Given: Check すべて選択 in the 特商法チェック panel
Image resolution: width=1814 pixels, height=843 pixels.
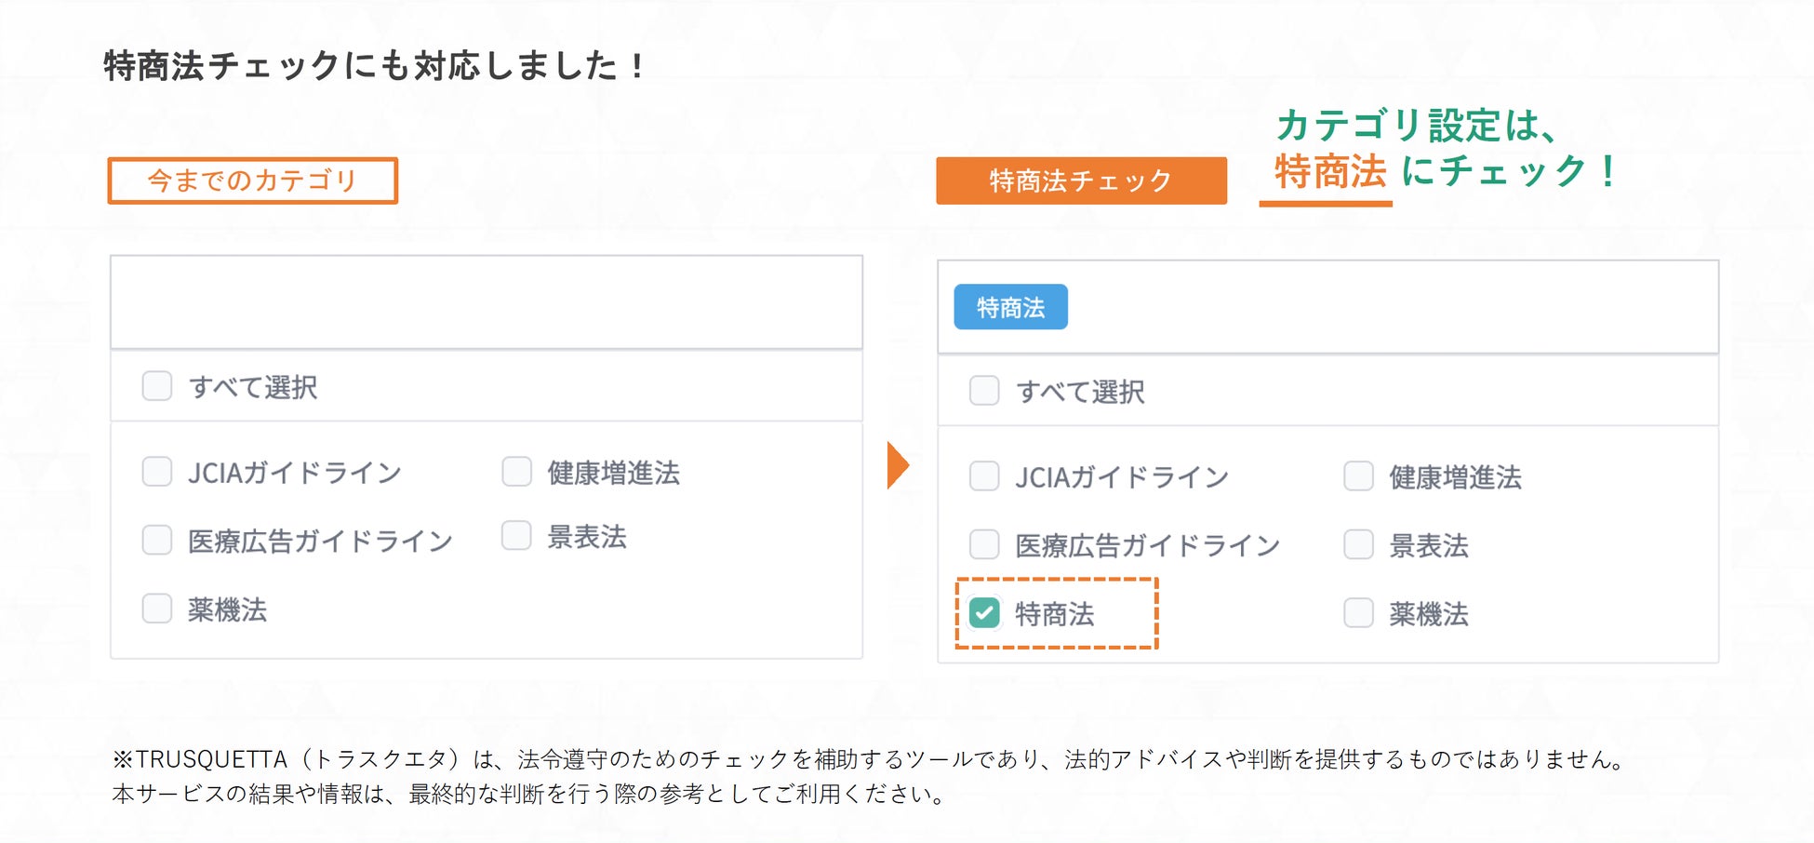Looking at the screenshot, I should click(x=984, y=390).
